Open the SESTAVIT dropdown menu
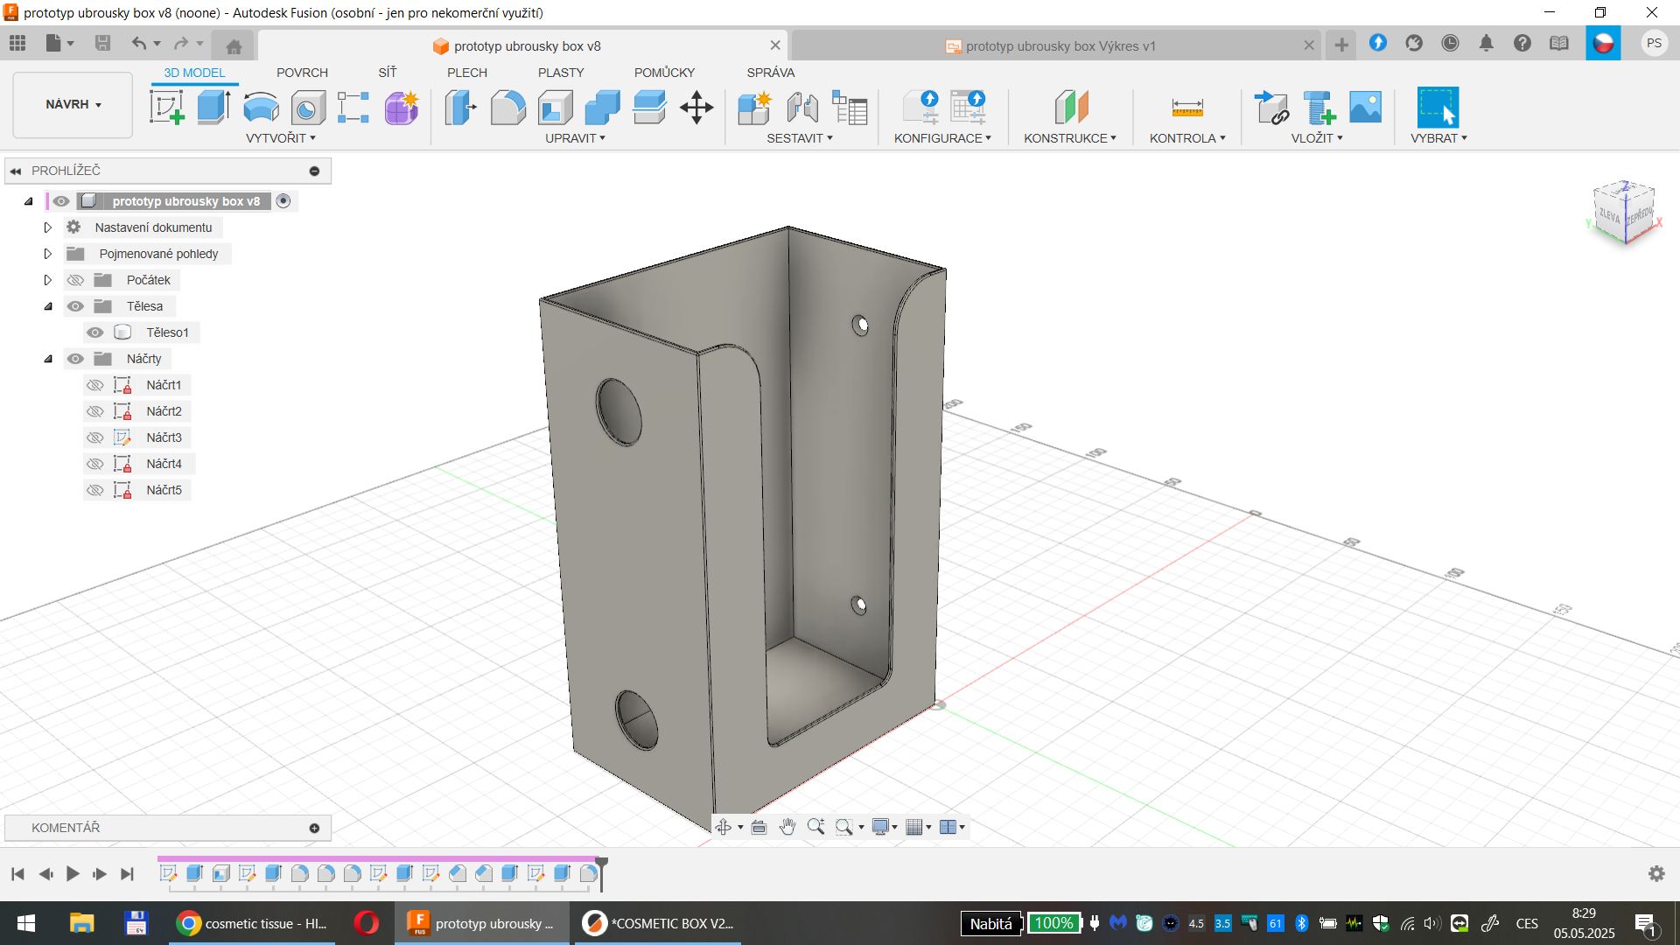 pyautogui.click(x=800, y=138)
